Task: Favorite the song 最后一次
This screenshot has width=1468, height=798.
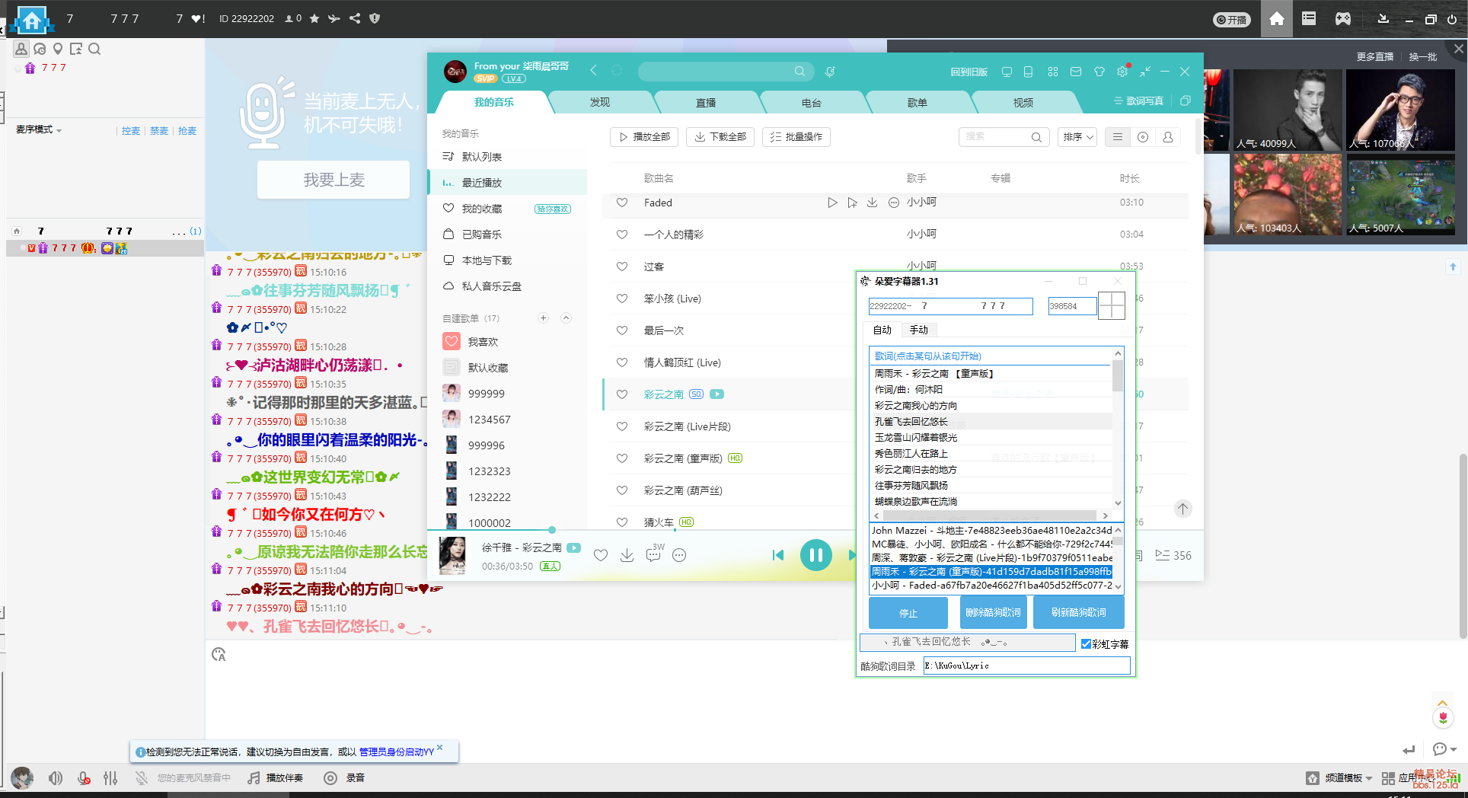Action: (622, 330)
